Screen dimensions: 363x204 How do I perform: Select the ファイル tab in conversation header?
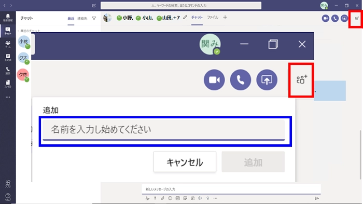213,17
